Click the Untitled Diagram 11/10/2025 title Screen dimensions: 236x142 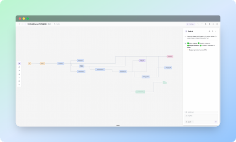37,24
